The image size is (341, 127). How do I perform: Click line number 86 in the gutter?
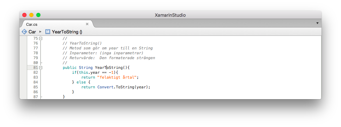(36, 92)
